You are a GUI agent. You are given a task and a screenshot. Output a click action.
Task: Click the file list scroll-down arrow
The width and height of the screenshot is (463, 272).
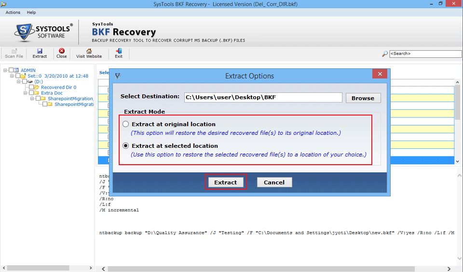click(457, 161)
